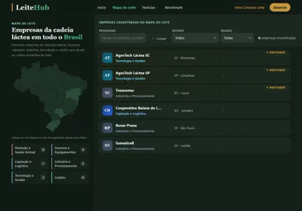This screenshot has height=211, width=302.
Task: Click the '6 empresas encontradas' count
Action: (277, 38)
